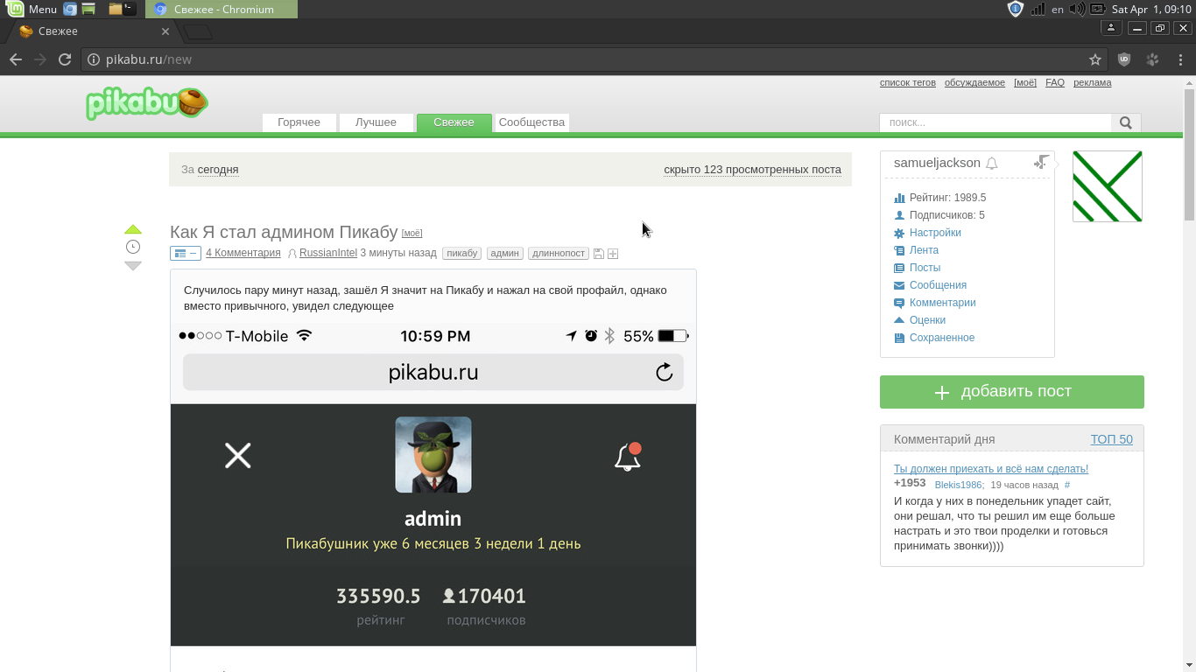Open the admin profile screenshot image
The image size is (1196, 672).
tap(433, 485)
